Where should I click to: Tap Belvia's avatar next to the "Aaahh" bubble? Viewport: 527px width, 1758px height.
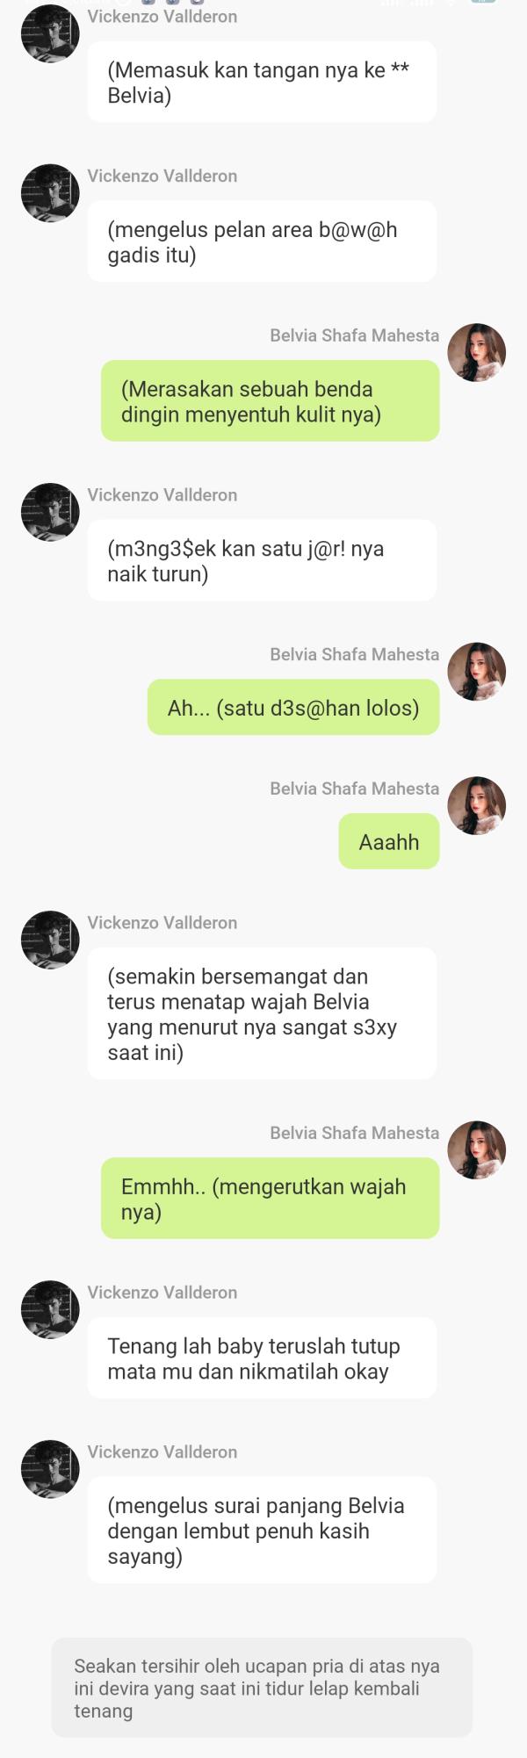click(477, 805)
